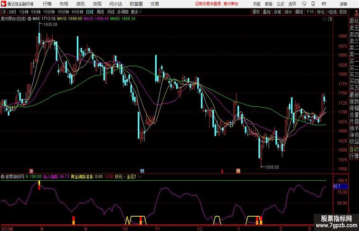Click the 返回 back button
This screenshot has width=359, height=231.
(x=343, y=12)
